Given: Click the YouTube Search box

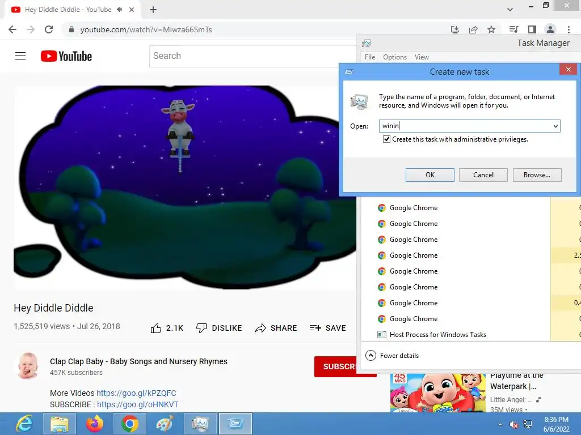Looking at the screenshot, I should coord(252,56).
